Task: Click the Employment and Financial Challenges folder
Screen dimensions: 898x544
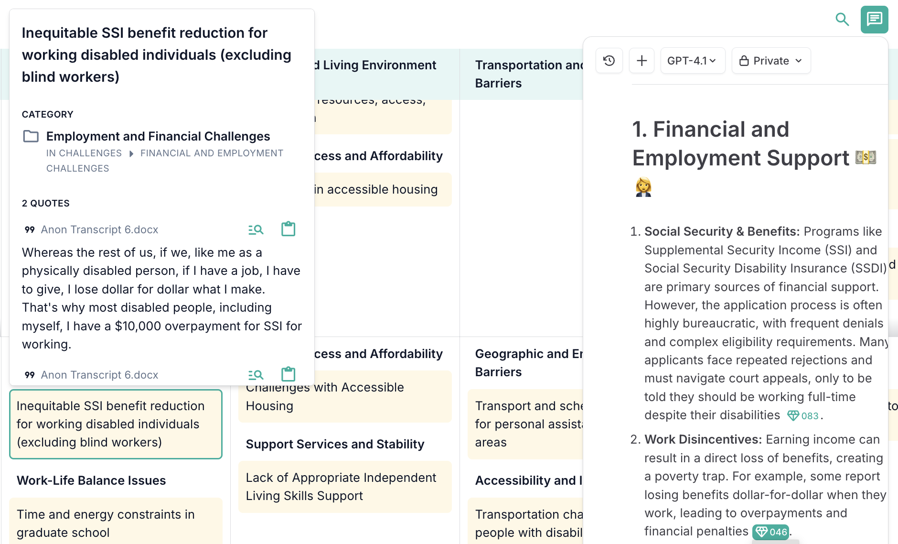Action: 158,137
